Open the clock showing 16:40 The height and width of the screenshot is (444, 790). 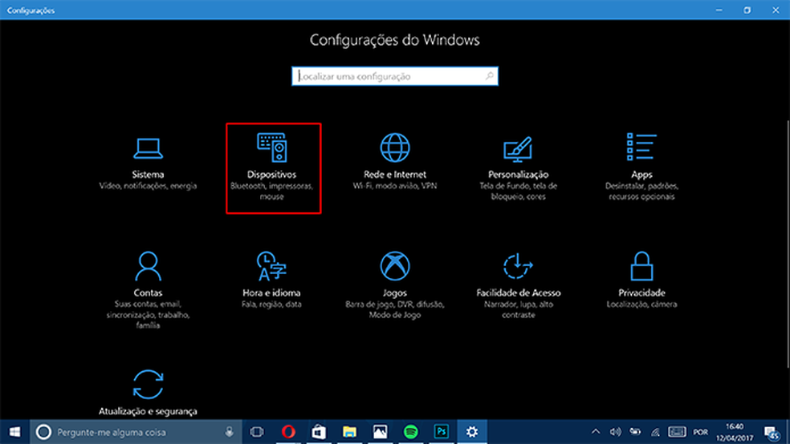point(735,432)
